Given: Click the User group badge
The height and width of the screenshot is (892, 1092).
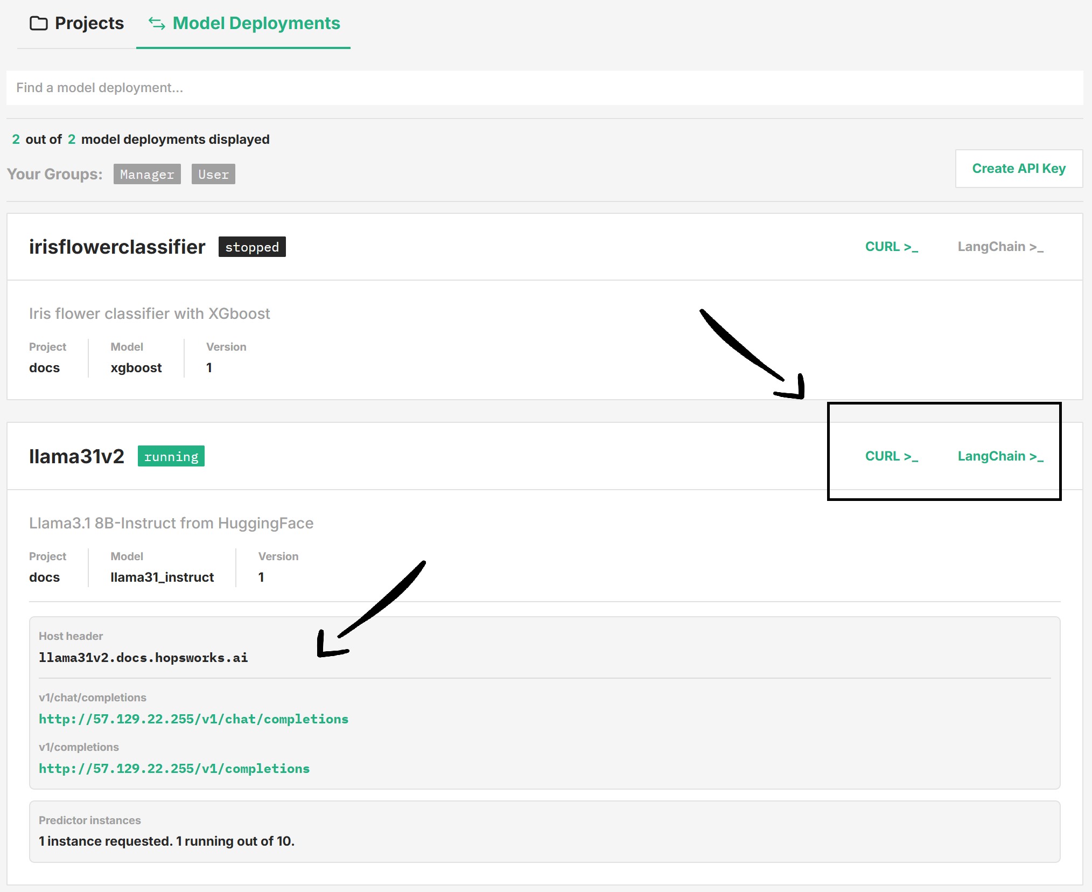Looking at the screenshot, I should (x=213, y=175).
